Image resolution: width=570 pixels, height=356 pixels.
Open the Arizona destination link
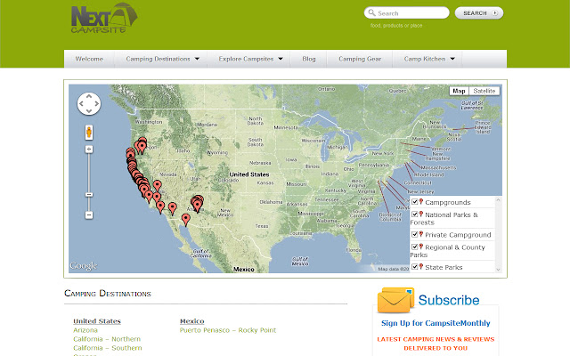[85, 330]
